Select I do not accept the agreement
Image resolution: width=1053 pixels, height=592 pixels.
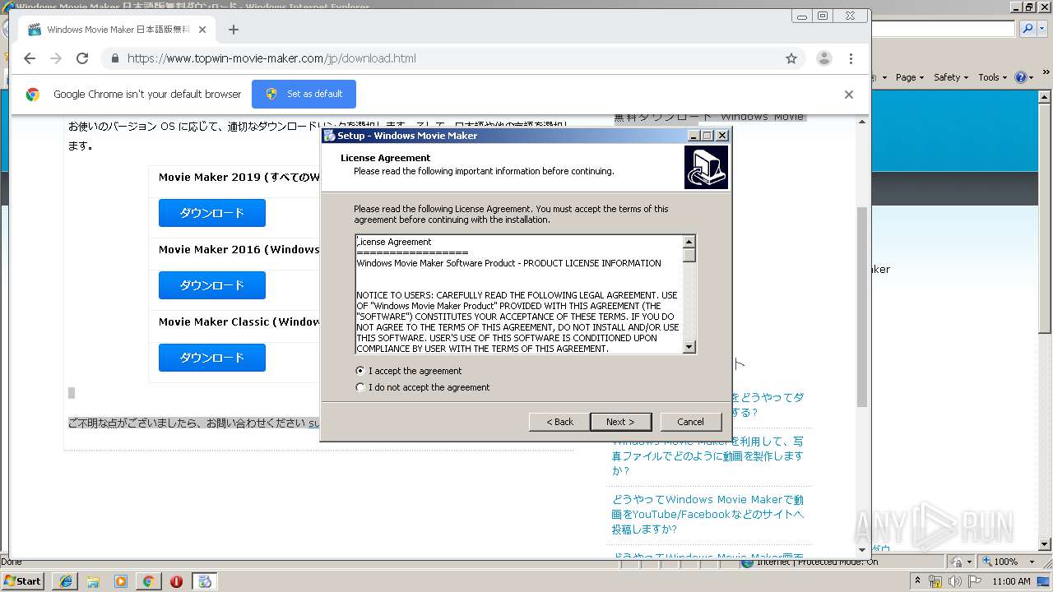point(360,387)
